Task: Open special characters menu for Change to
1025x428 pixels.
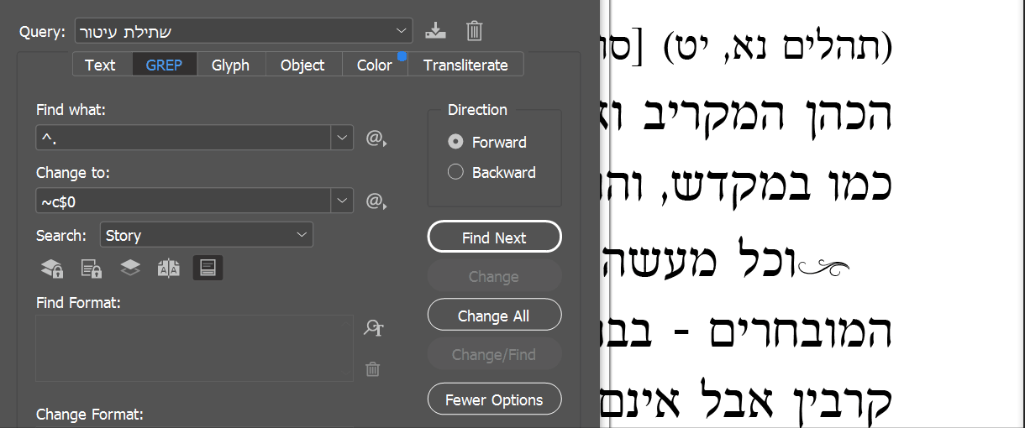Action: pos(375,201)
